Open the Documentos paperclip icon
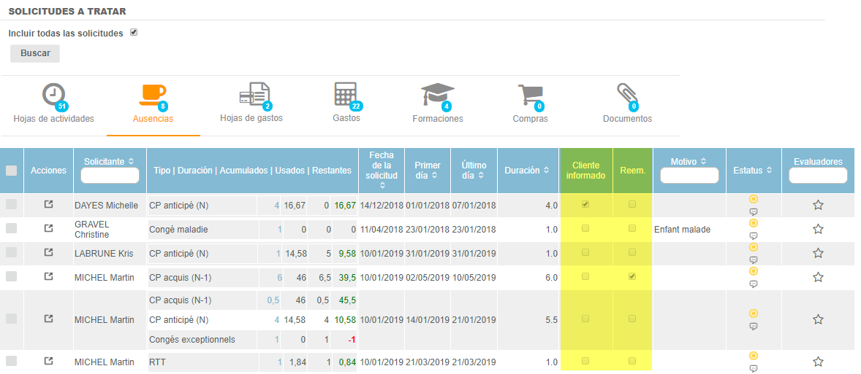Viewport: 861px width, 374px height. (x=626, y=95)
